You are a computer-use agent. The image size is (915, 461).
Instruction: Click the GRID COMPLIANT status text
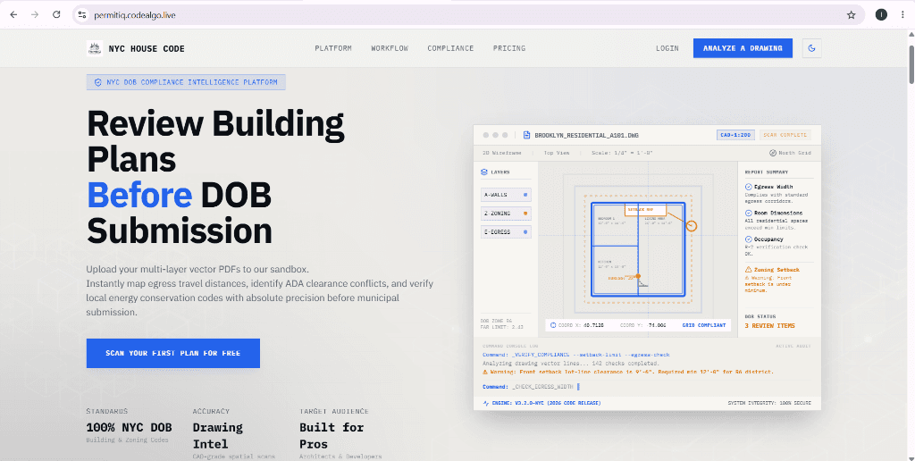[x=704, y=325]
